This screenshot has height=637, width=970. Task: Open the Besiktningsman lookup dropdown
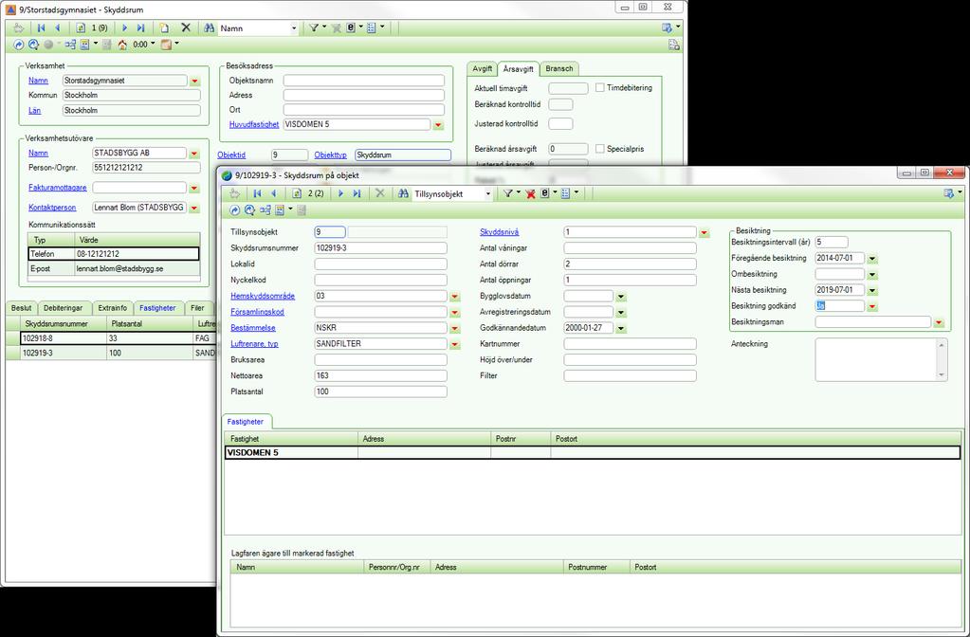coord(939,322)
